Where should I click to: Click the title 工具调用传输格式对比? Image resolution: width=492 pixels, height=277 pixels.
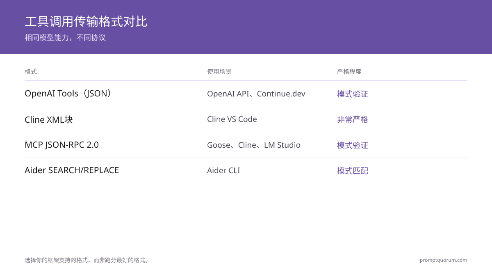86,21
